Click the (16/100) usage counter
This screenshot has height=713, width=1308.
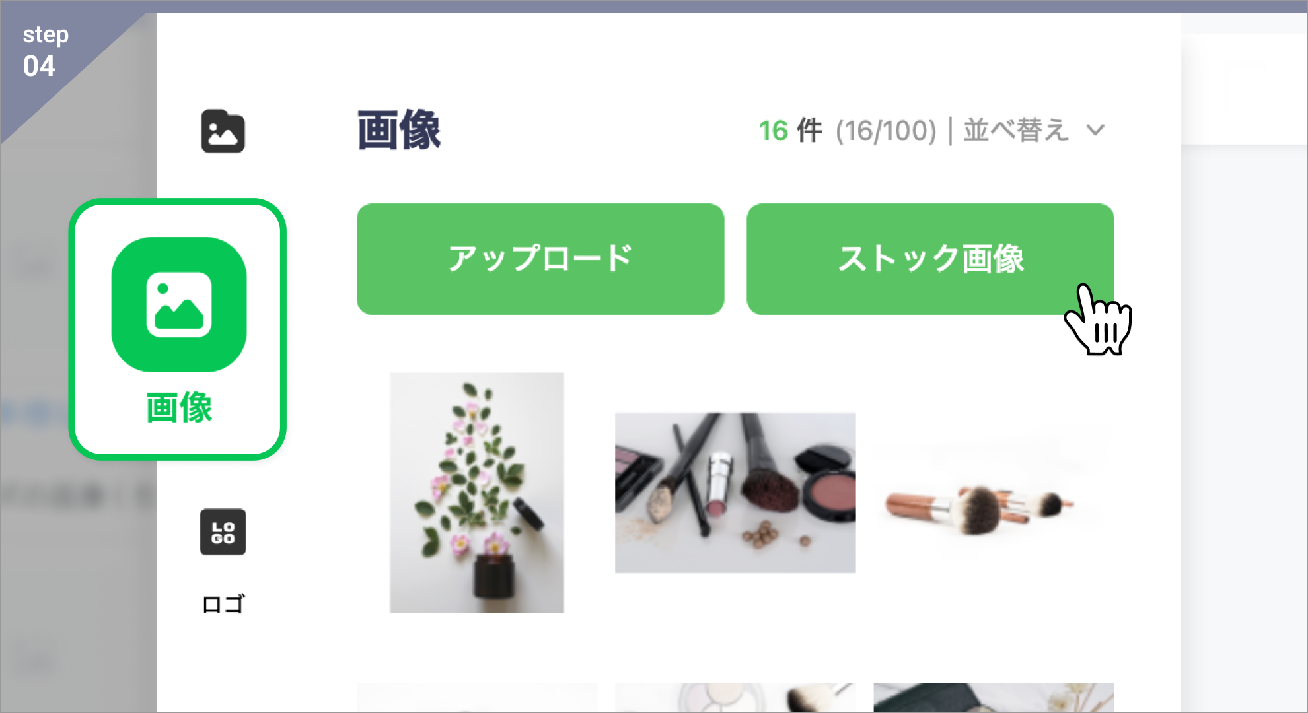coord(886,131)
